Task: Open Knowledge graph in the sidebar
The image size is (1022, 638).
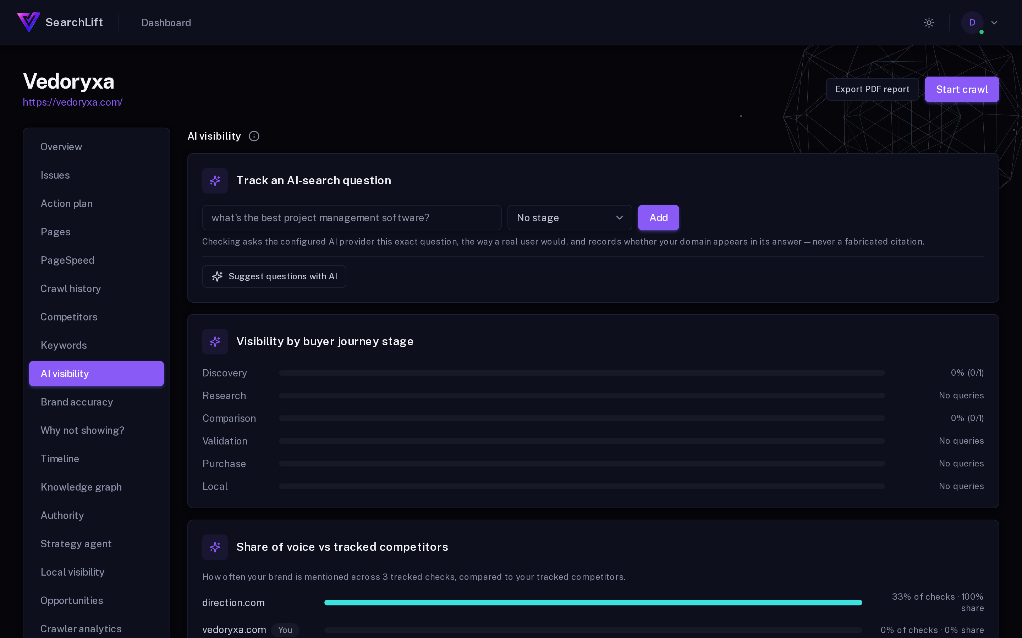Action: coord(96,487)
